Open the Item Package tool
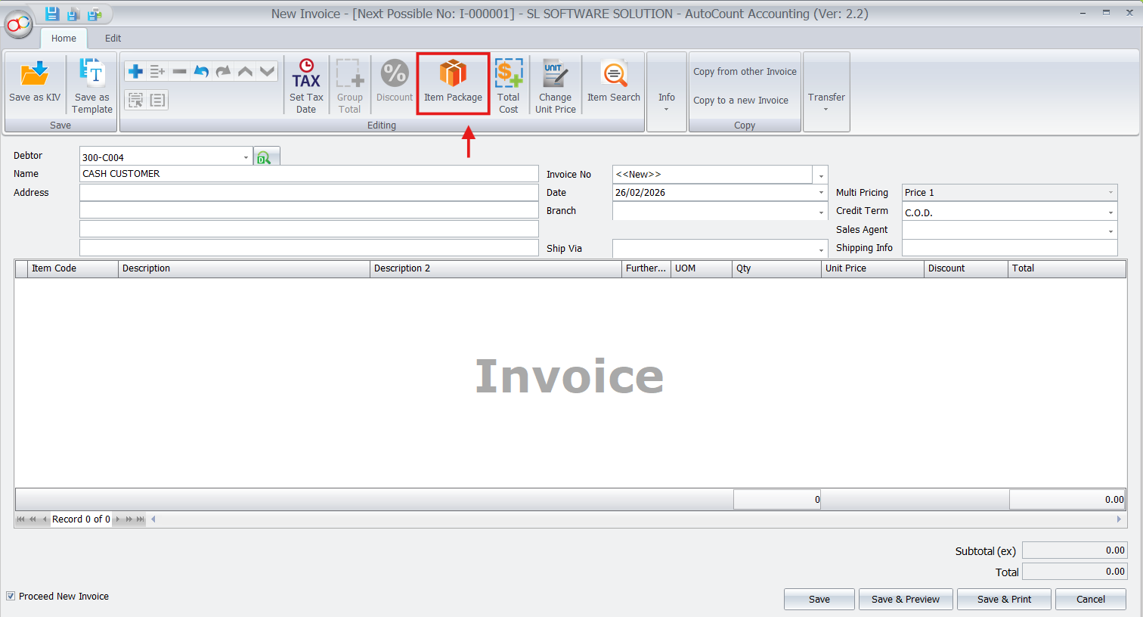 [x=453, y=75]
